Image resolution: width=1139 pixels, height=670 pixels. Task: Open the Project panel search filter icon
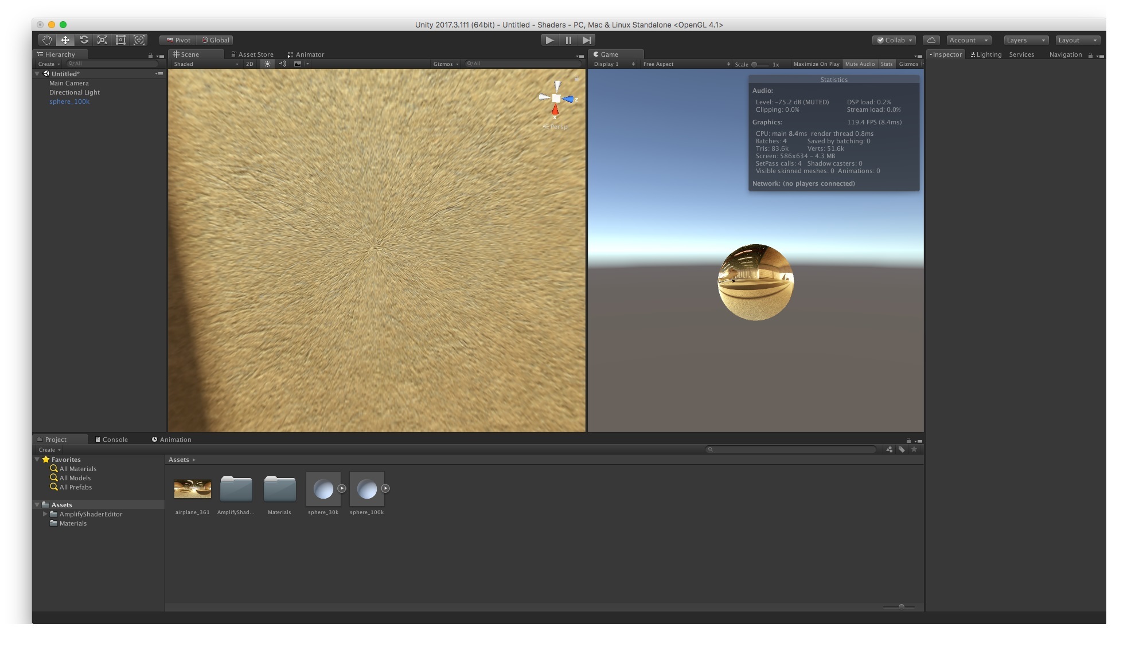click(x=890, y=449)
